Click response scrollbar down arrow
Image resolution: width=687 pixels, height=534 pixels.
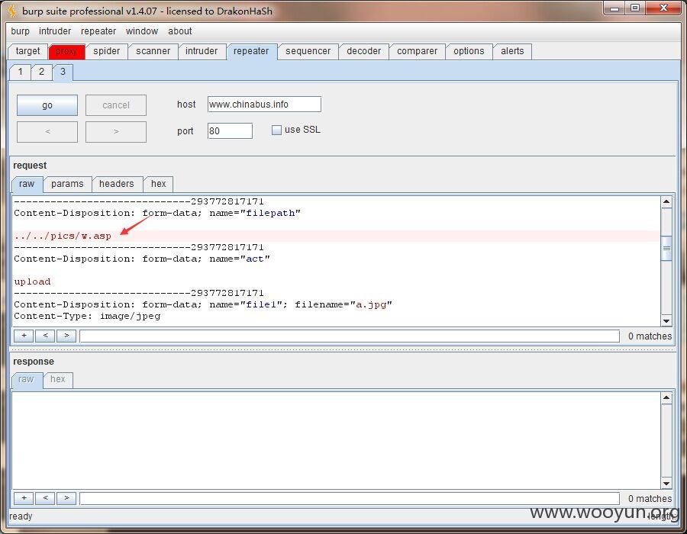coord(666,484)
